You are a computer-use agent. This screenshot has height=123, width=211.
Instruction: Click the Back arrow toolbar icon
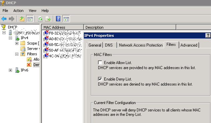[x=4, y=19]
